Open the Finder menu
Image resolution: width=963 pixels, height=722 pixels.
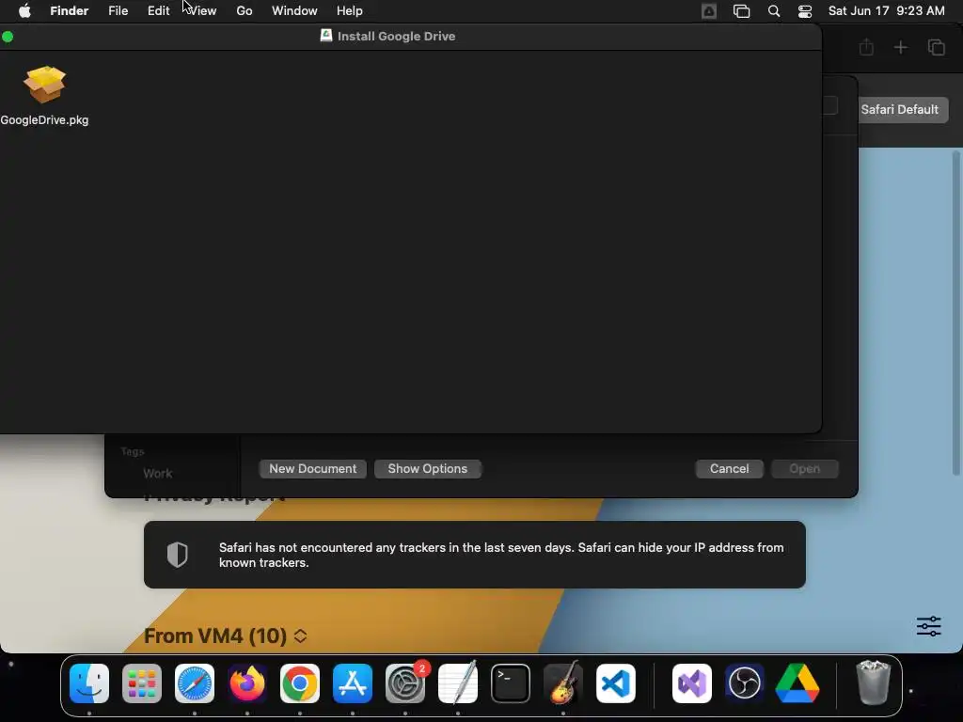click(x=69, y=11)
